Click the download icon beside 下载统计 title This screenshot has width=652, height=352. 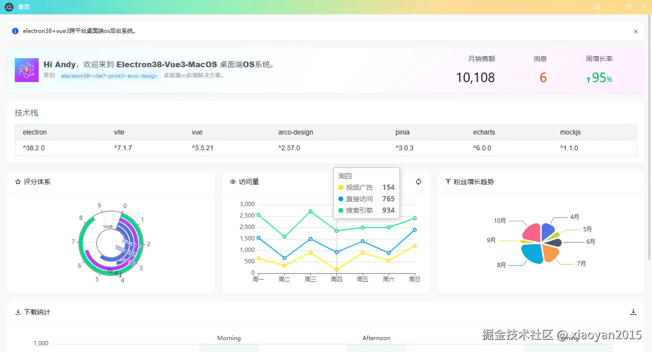coord(18,312)
